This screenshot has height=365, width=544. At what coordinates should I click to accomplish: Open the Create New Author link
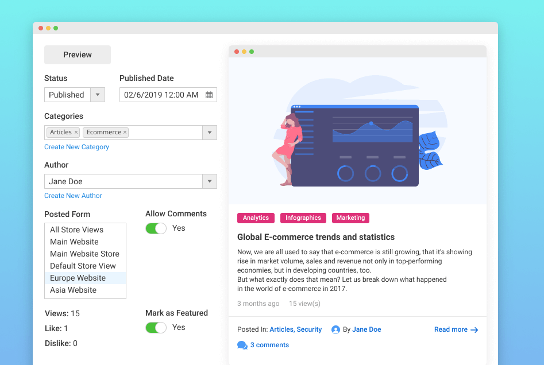(x=73, y=196)
